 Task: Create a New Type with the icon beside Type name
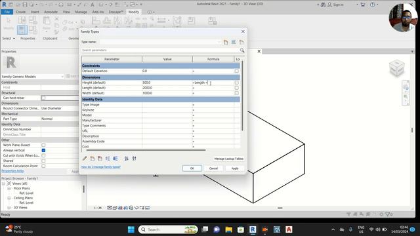click(226, 42)
